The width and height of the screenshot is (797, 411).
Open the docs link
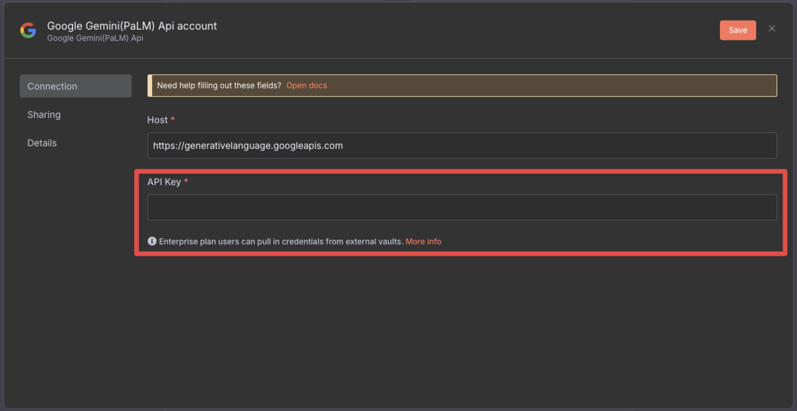tap(307, 86)
